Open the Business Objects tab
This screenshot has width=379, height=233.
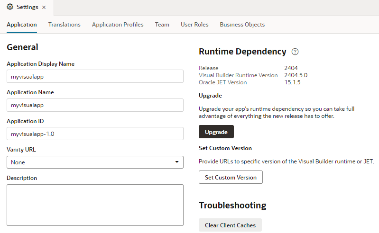pos(242,25)
